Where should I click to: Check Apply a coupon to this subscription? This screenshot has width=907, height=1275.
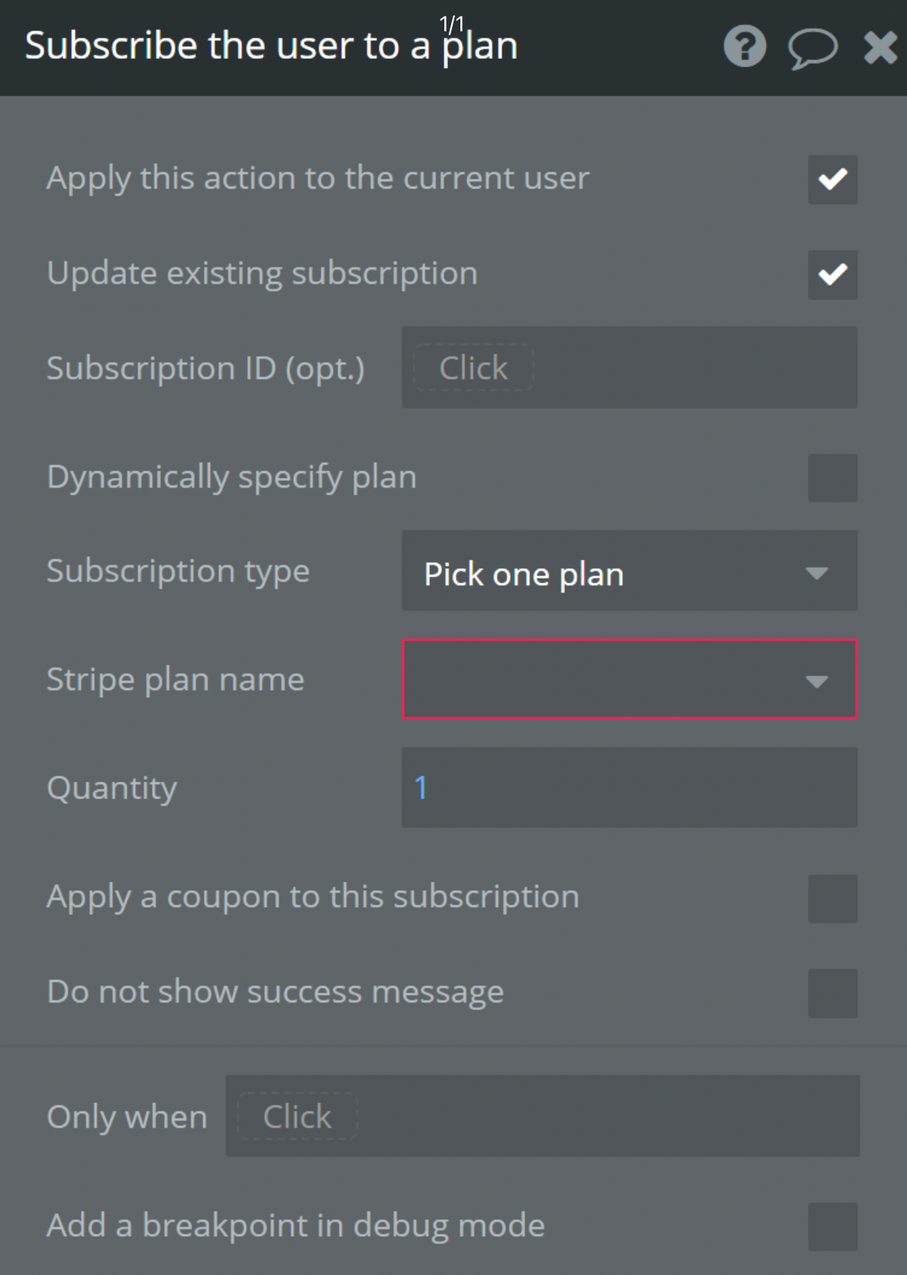click(x=832, y=897)
